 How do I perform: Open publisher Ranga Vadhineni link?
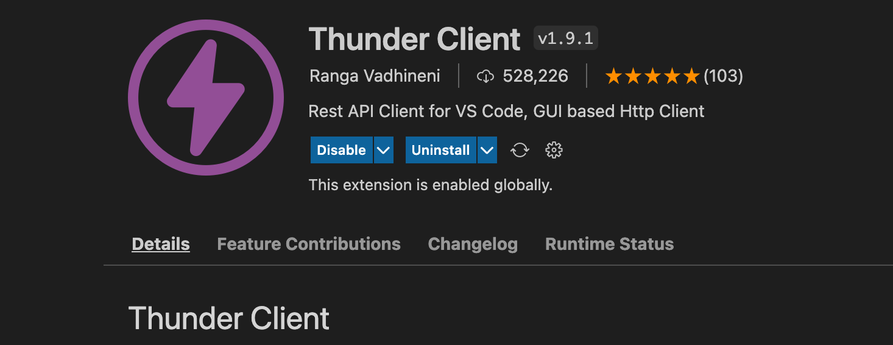[375, 76]
